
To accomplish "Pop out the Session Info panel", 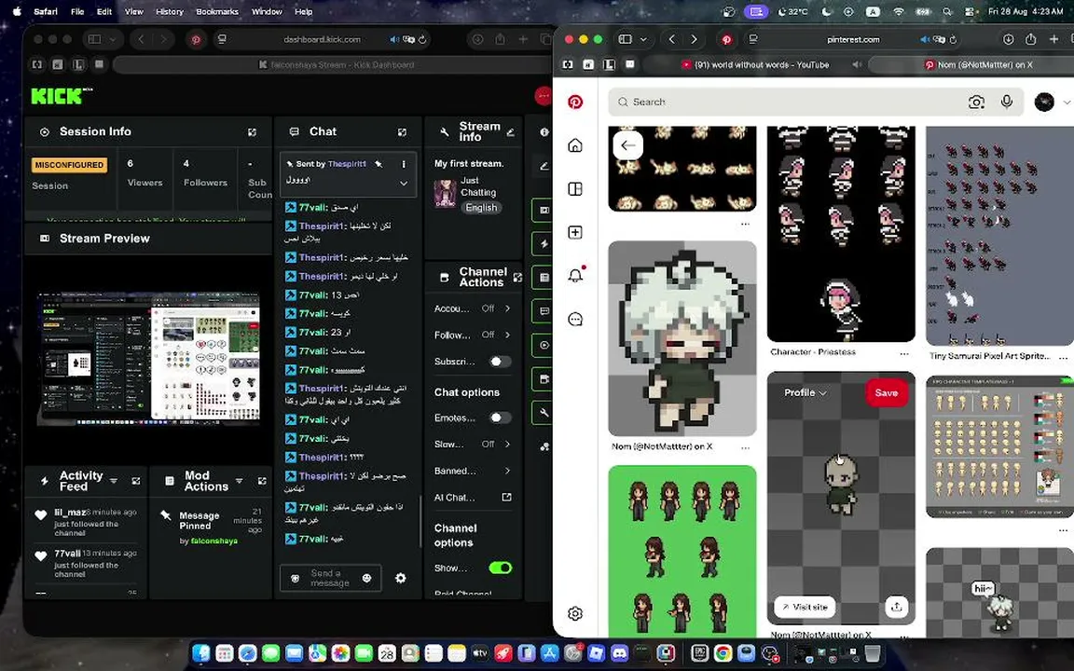I will [x=252, y=132].
